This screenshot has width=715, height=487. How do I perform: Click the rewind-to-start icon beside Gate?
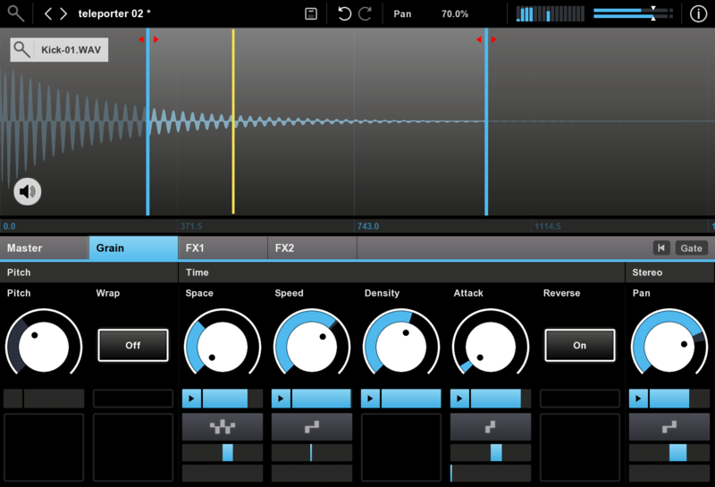[660, 248]
